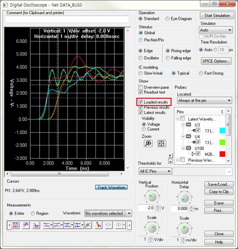238x249 pixels.
Task: Click the cyan-marked pulse width measurement icon
Action: [x=67, y=225]
